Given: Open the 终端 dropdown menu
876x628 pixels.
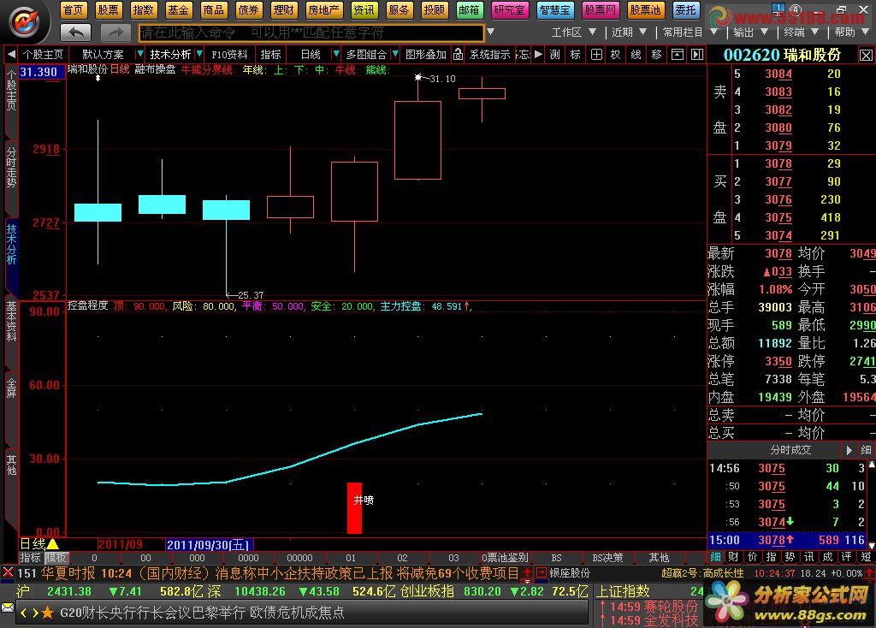Looking at the screenshot, I should pyautogui.click(x=801, y=33).
